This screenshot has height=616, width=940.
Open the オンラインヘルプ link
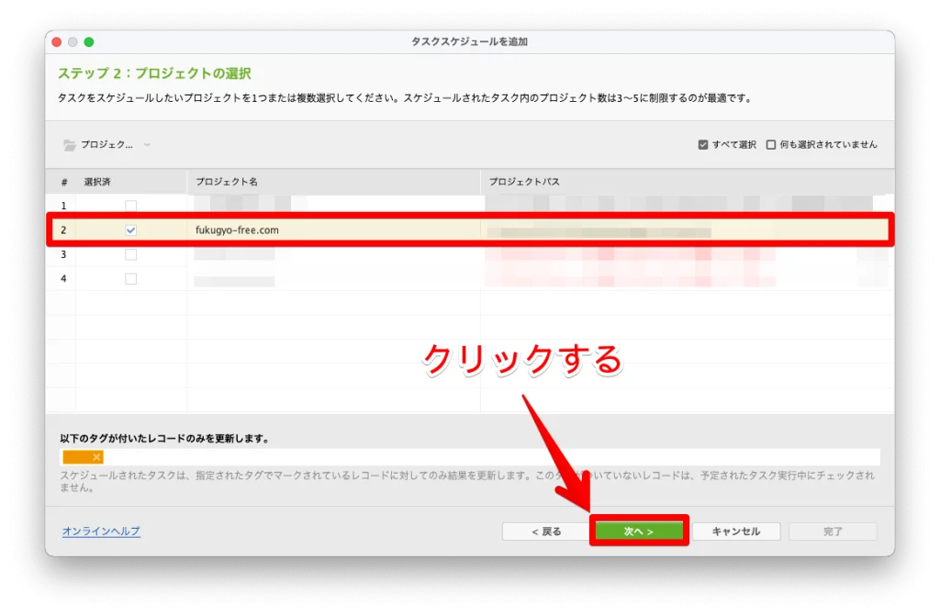pos(101,531)
